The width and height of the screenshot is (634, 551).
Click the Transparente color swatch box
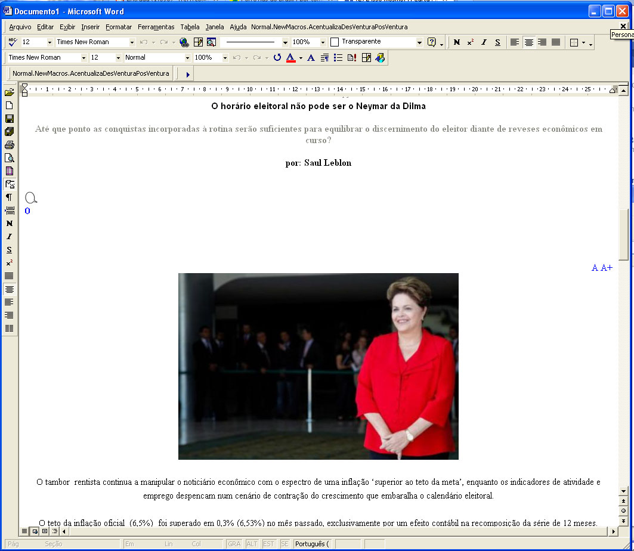click(335, 42)
